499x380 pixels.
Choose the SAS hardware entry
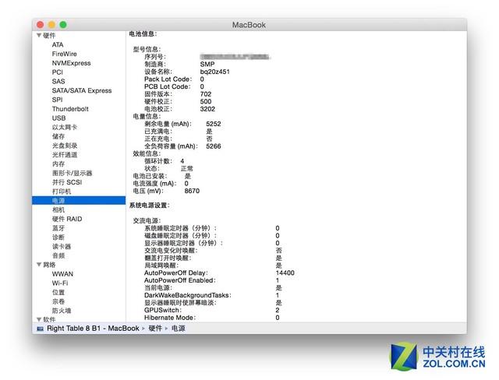click(x=58, y=81)
